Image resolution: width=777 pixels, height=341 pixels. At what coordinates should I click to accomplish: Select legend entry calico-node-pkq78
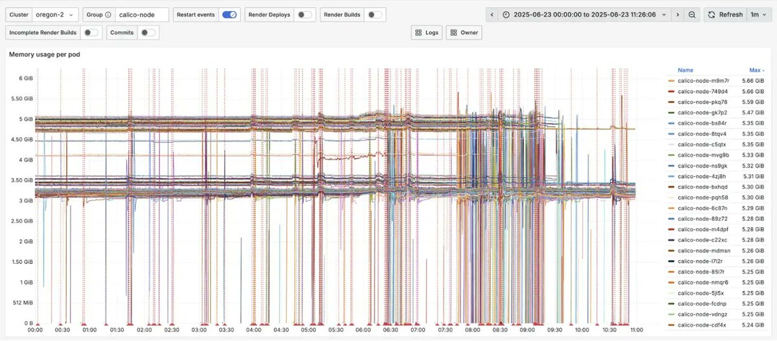click(x=703, y=102)
